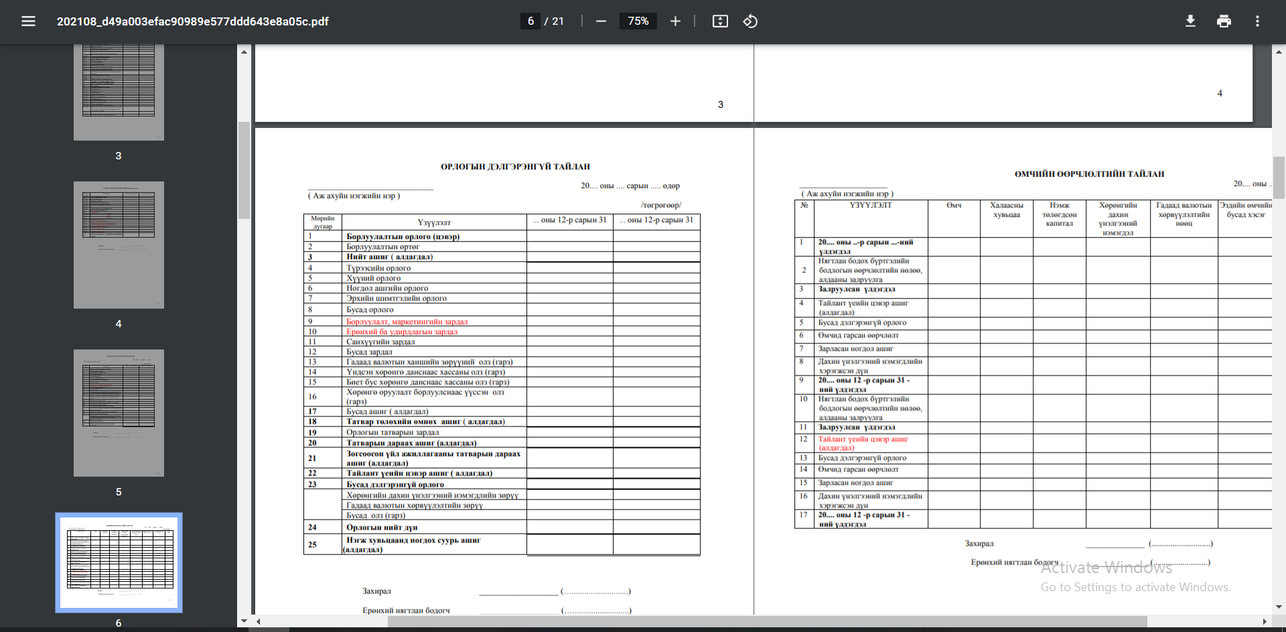Select the highlighted page 6 thumbnail
The height and width of the screenshot is (632, 1286).
(119, 562)
